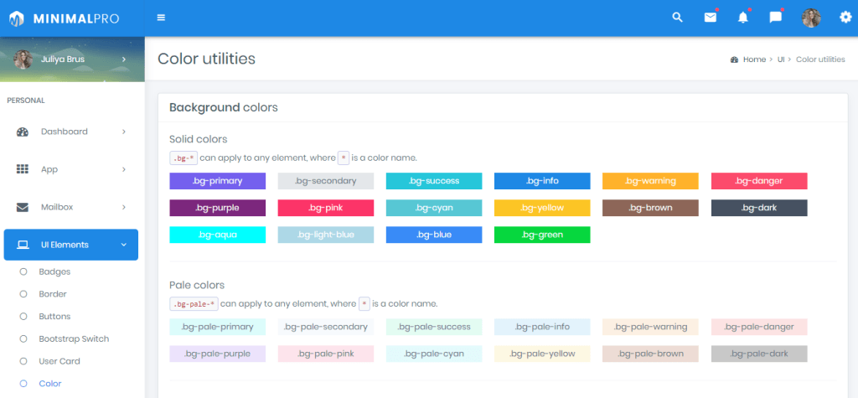Click the Home breadcrumb link
This screenshot has height=398, width=858.
point(754,59)
